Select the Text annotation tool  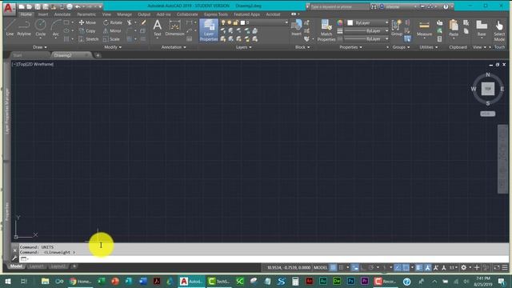pos(158,27)
